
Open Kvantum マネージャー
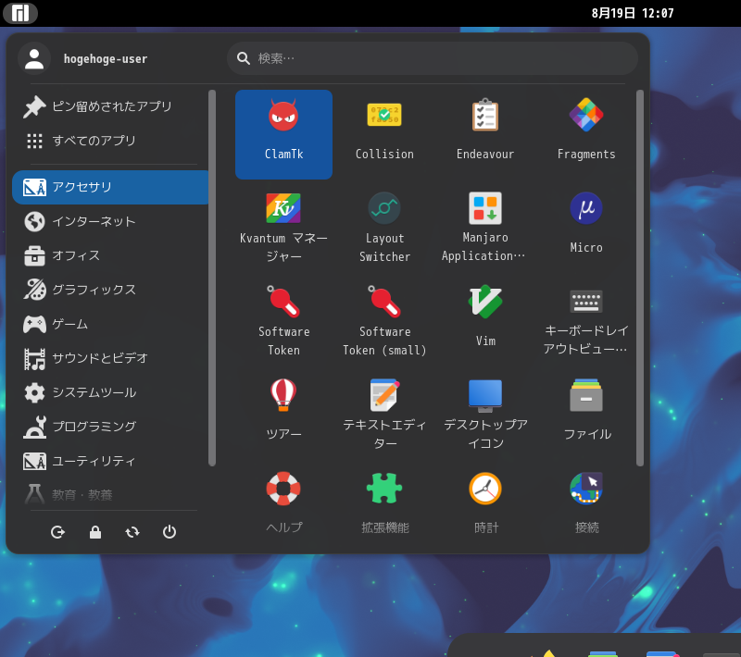tap(283, 228)
